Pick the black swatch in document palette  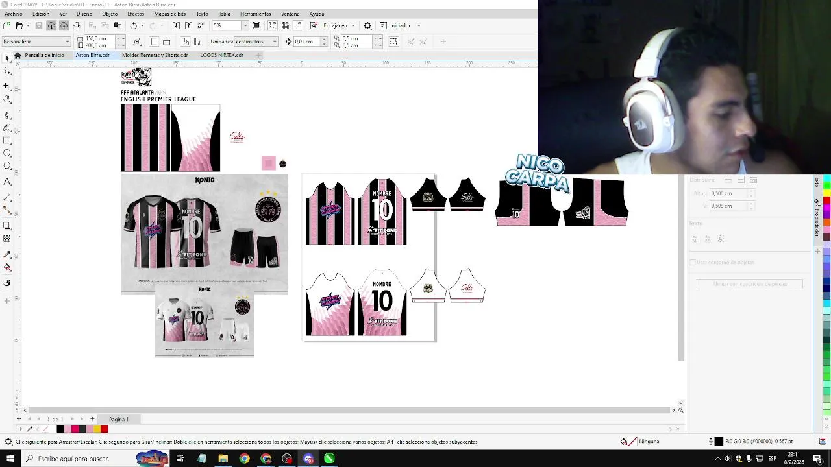click(60, 429)
